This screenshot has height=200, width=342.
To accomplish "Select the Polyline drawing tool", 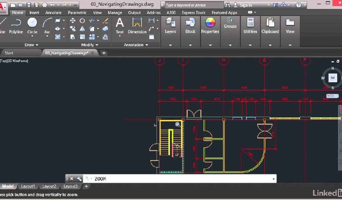I will tap(16, 26).
